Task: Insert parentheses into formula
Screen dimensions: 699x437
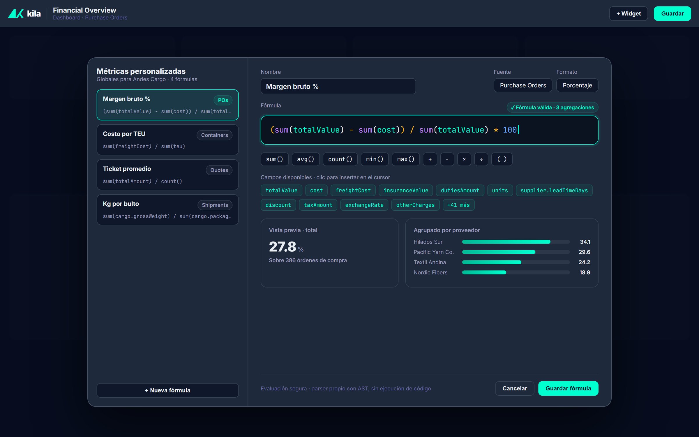Action: pyautogui.click(x=502, y=159)
